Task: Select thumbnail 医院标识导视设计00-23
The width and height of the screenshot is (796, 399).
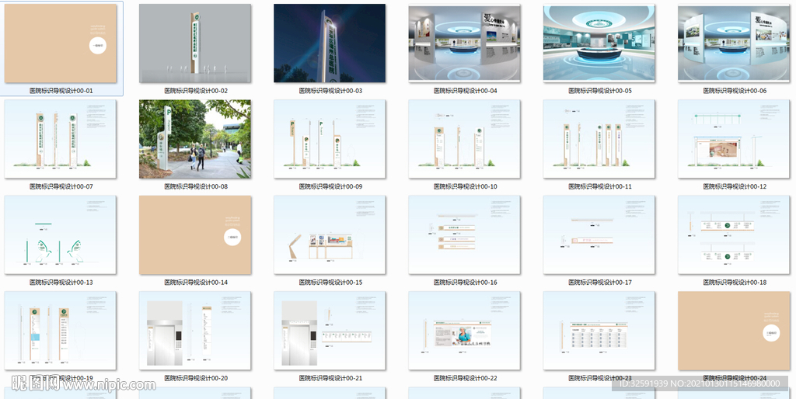Action: click(x=599, y=331)
